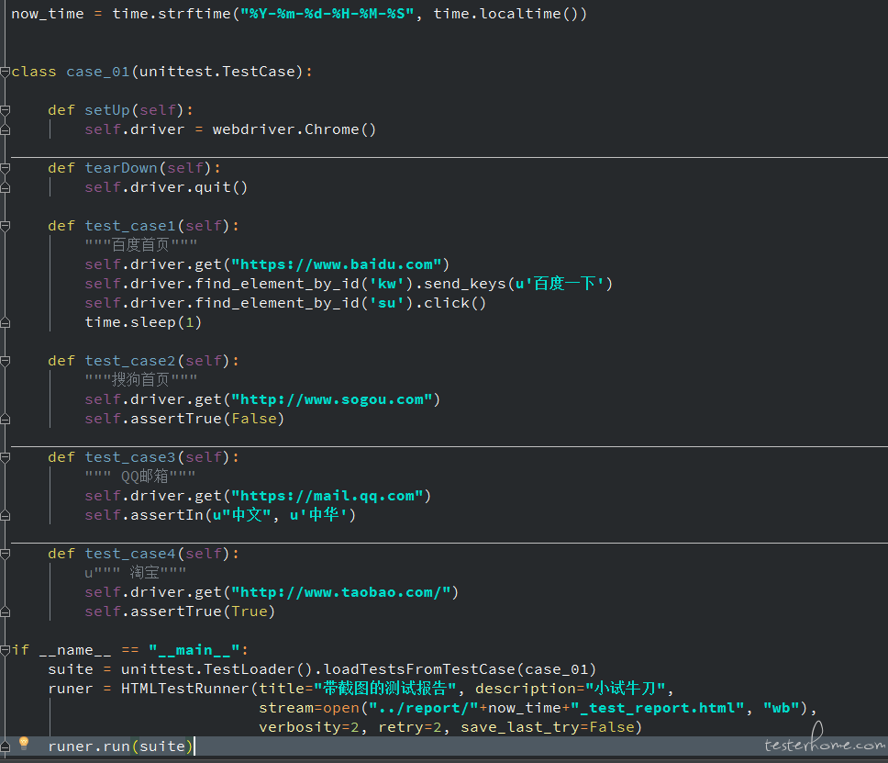Viewport: 888px width, 763px height.
Task: Click the assertIn 中文 statement
Action: [220, 515]
